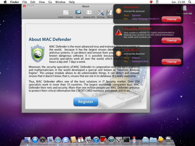Image resolution: width=195 pixels, height=146 pixels.
Task: Open the File menu
Action: 25,2
